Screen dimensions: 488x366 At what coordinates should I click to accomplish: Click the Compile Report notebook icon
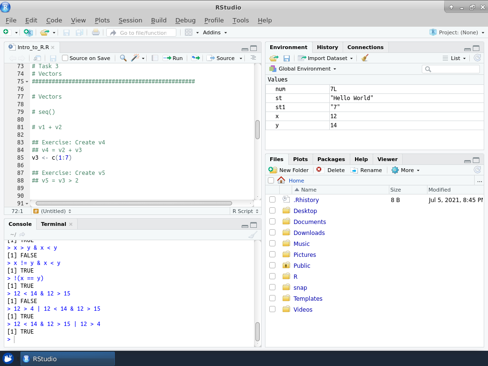[155, 58]
